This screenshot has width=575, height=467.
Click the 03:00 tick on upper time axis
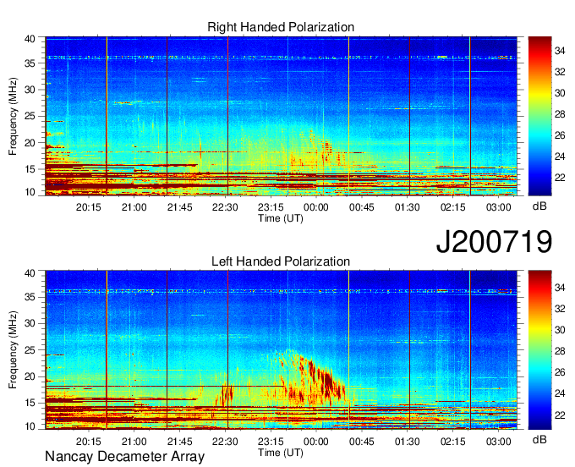tap(498, 207)
